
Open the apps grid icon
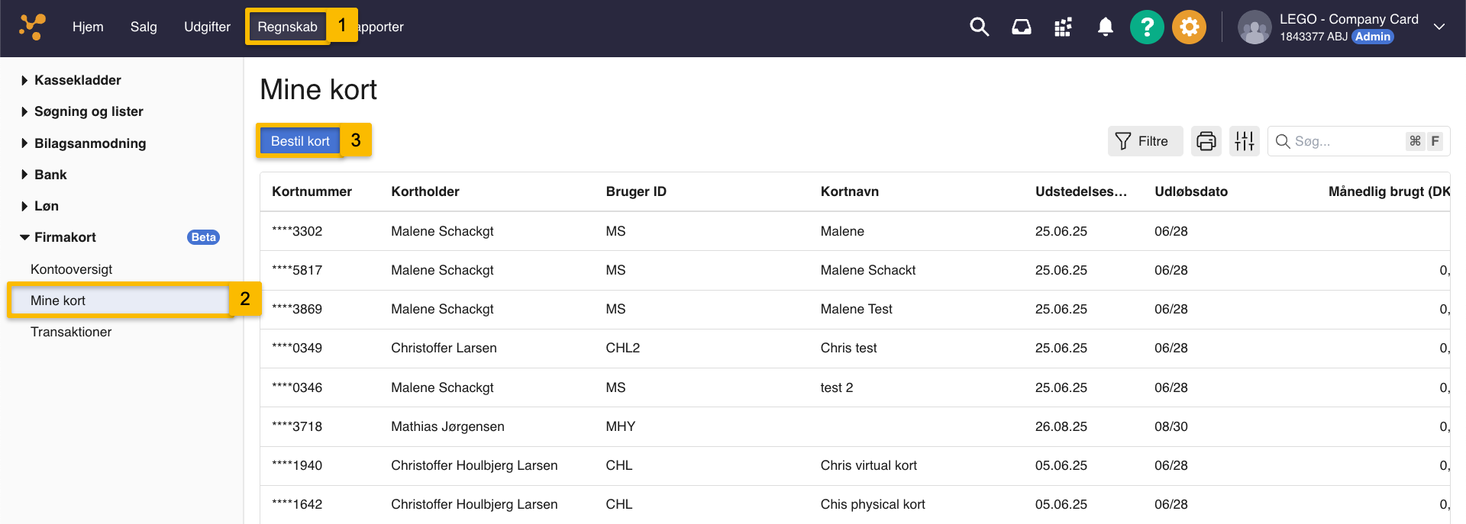coord(1063,27)
